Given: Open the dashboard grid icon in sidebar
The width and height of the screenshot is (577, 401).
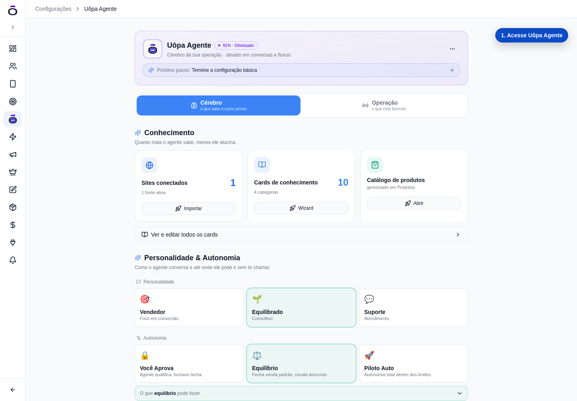Looking at the screenshot, I should click(x=13, y=49).
